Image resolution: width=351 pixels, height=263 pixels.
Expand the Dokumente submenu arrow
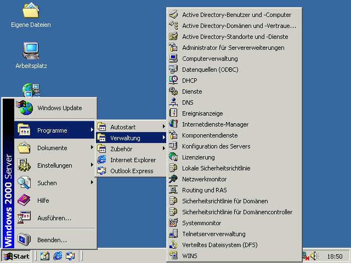92,147
